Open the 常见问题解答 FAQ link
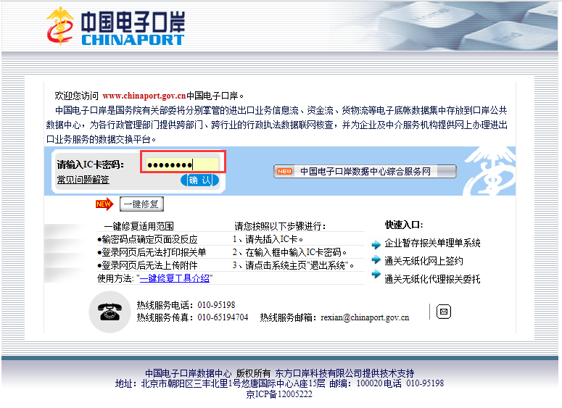This screenshot has height=408, width=562. pos(83,180)
